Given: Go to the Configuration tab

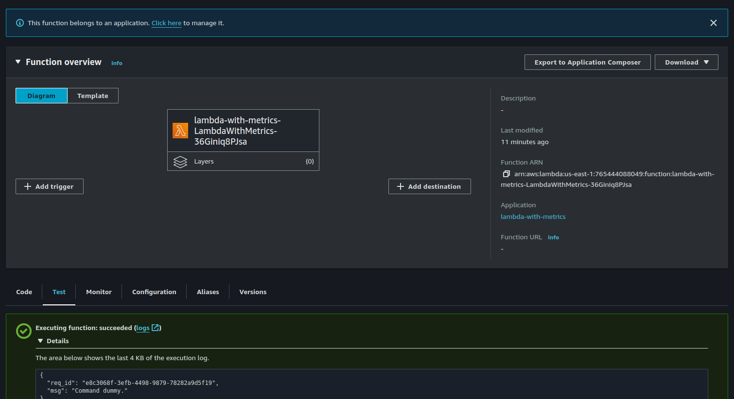Looking at the screenshot, I should (x=154, y=292).
